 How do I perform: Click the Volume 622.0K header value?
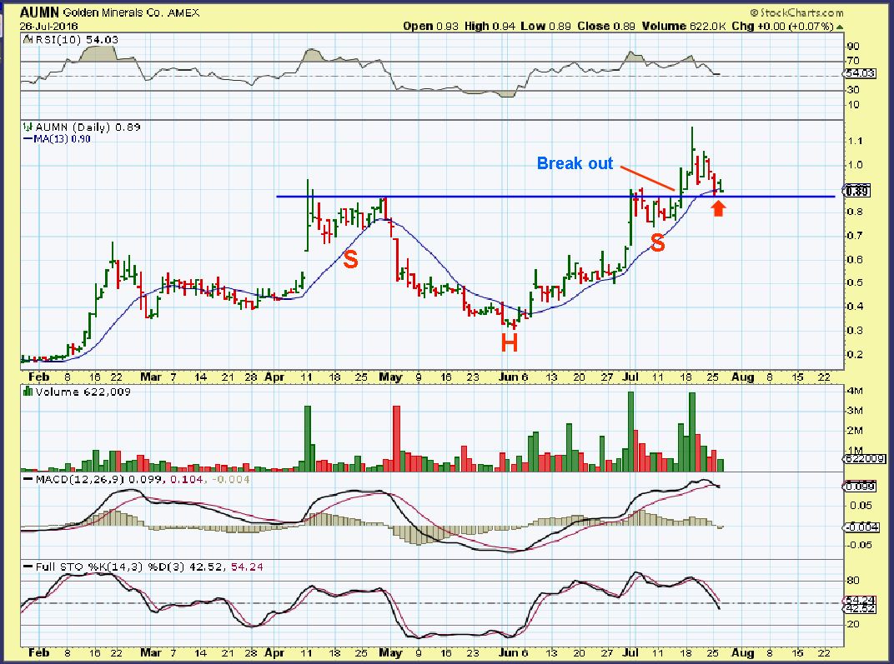[x=684, y=26]
